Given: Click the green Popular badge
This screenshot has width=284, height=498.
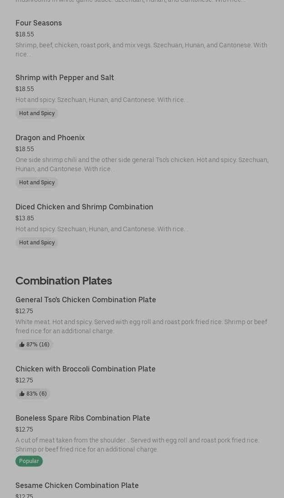Looking at the screenshot, I should tap(29, 461).
